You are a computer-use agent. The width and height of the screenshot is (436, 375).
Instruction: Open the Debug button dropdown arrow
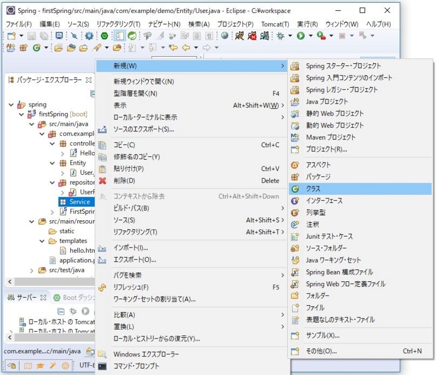click(290, 36)
